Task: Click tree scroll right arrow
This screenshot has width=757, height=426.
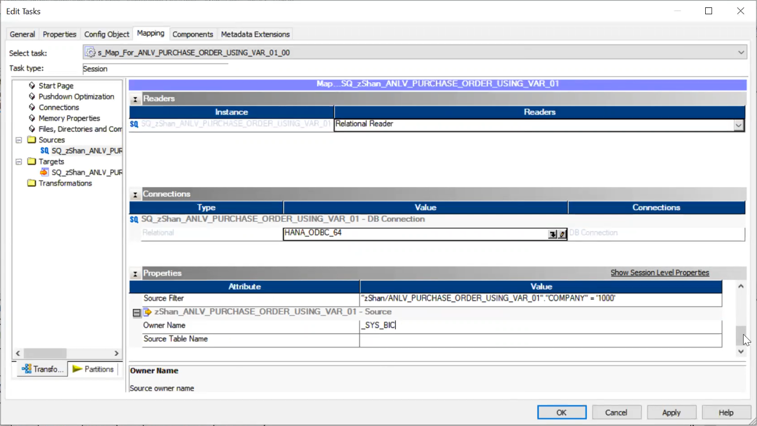Action: 117,353
